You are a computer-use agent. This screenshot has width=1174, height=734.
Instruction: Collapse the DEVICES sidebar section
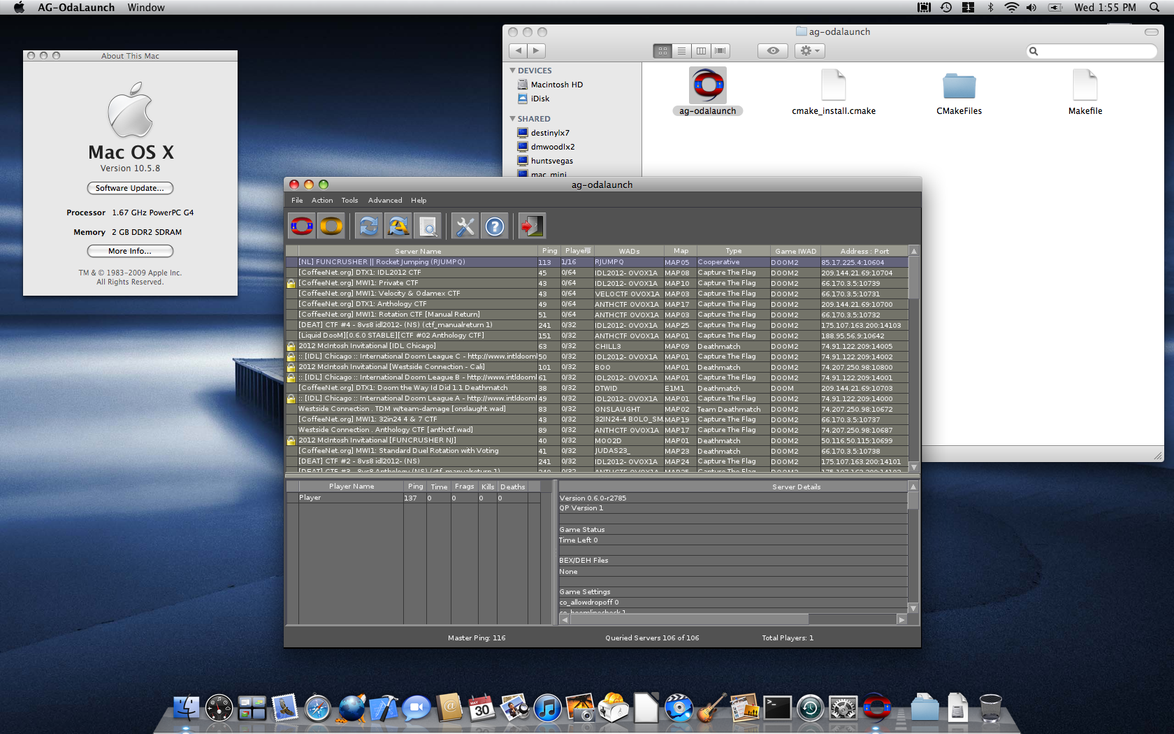click(x=513, y=71)
